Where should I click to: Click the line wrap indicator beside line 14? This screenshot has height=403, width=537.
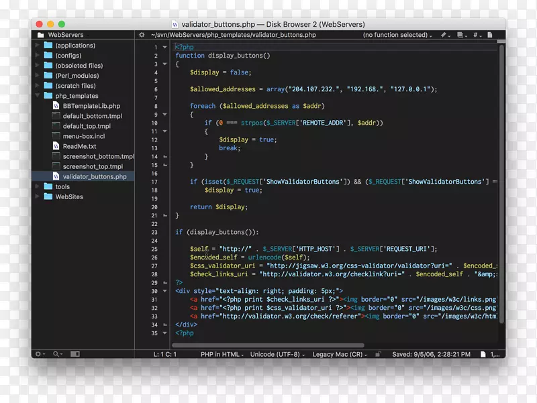tap(164, 156)
